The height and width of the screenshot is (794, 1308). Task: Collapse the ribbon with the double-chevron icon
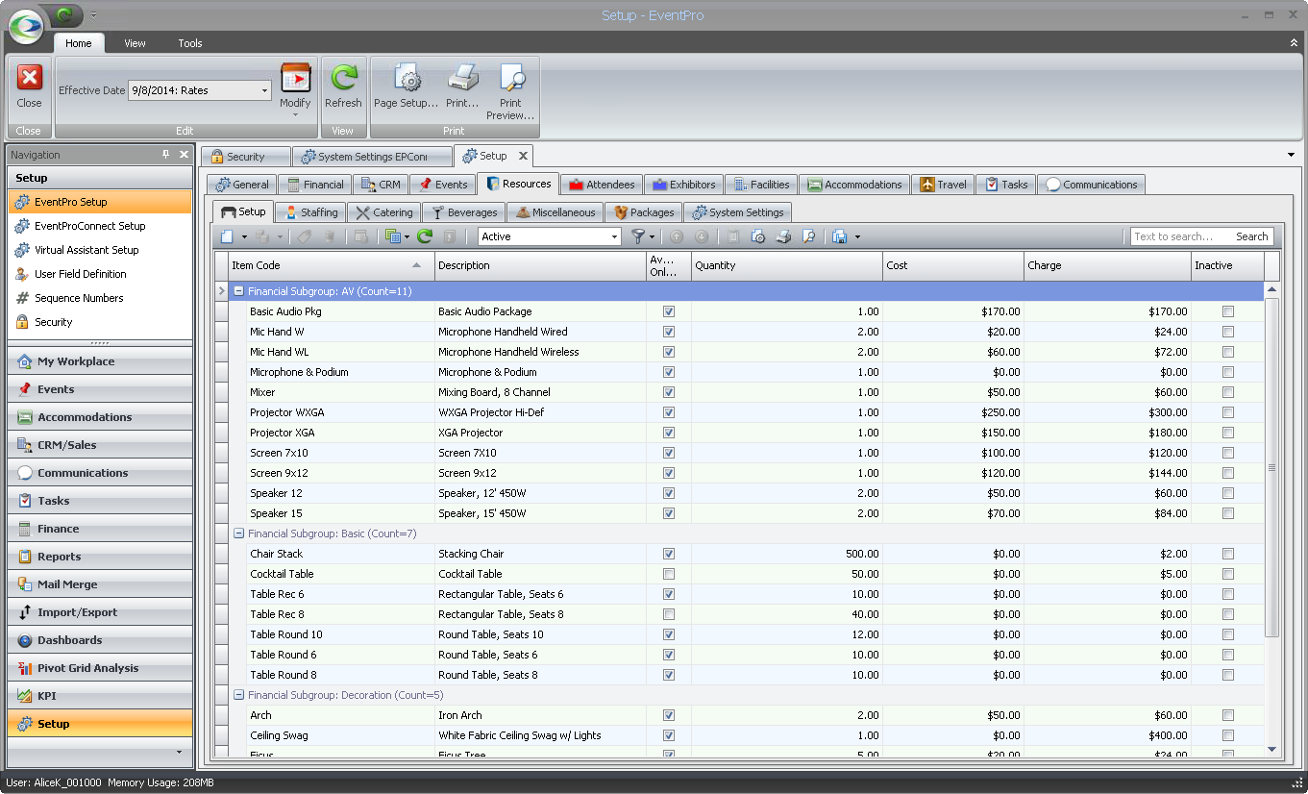point(1294,43)
